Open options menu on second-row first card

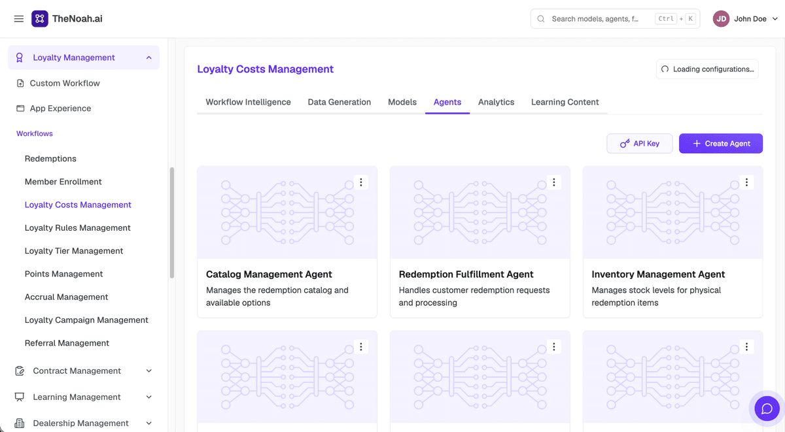click(361, 346)
